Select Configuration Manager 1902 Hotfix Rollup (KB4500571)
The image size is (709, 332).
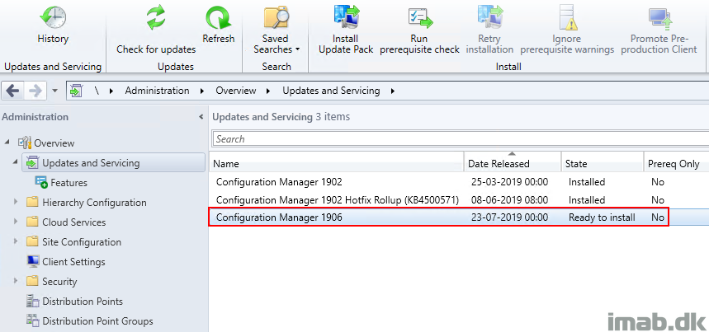tap(459, 199)
